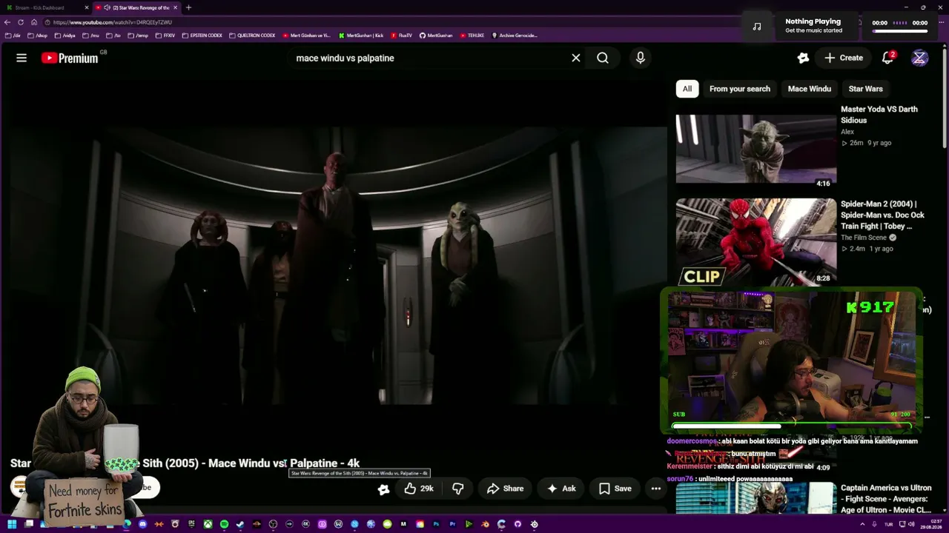Open Steam from the taskbar
949x533 pixels.
click(x=240, y=524)
